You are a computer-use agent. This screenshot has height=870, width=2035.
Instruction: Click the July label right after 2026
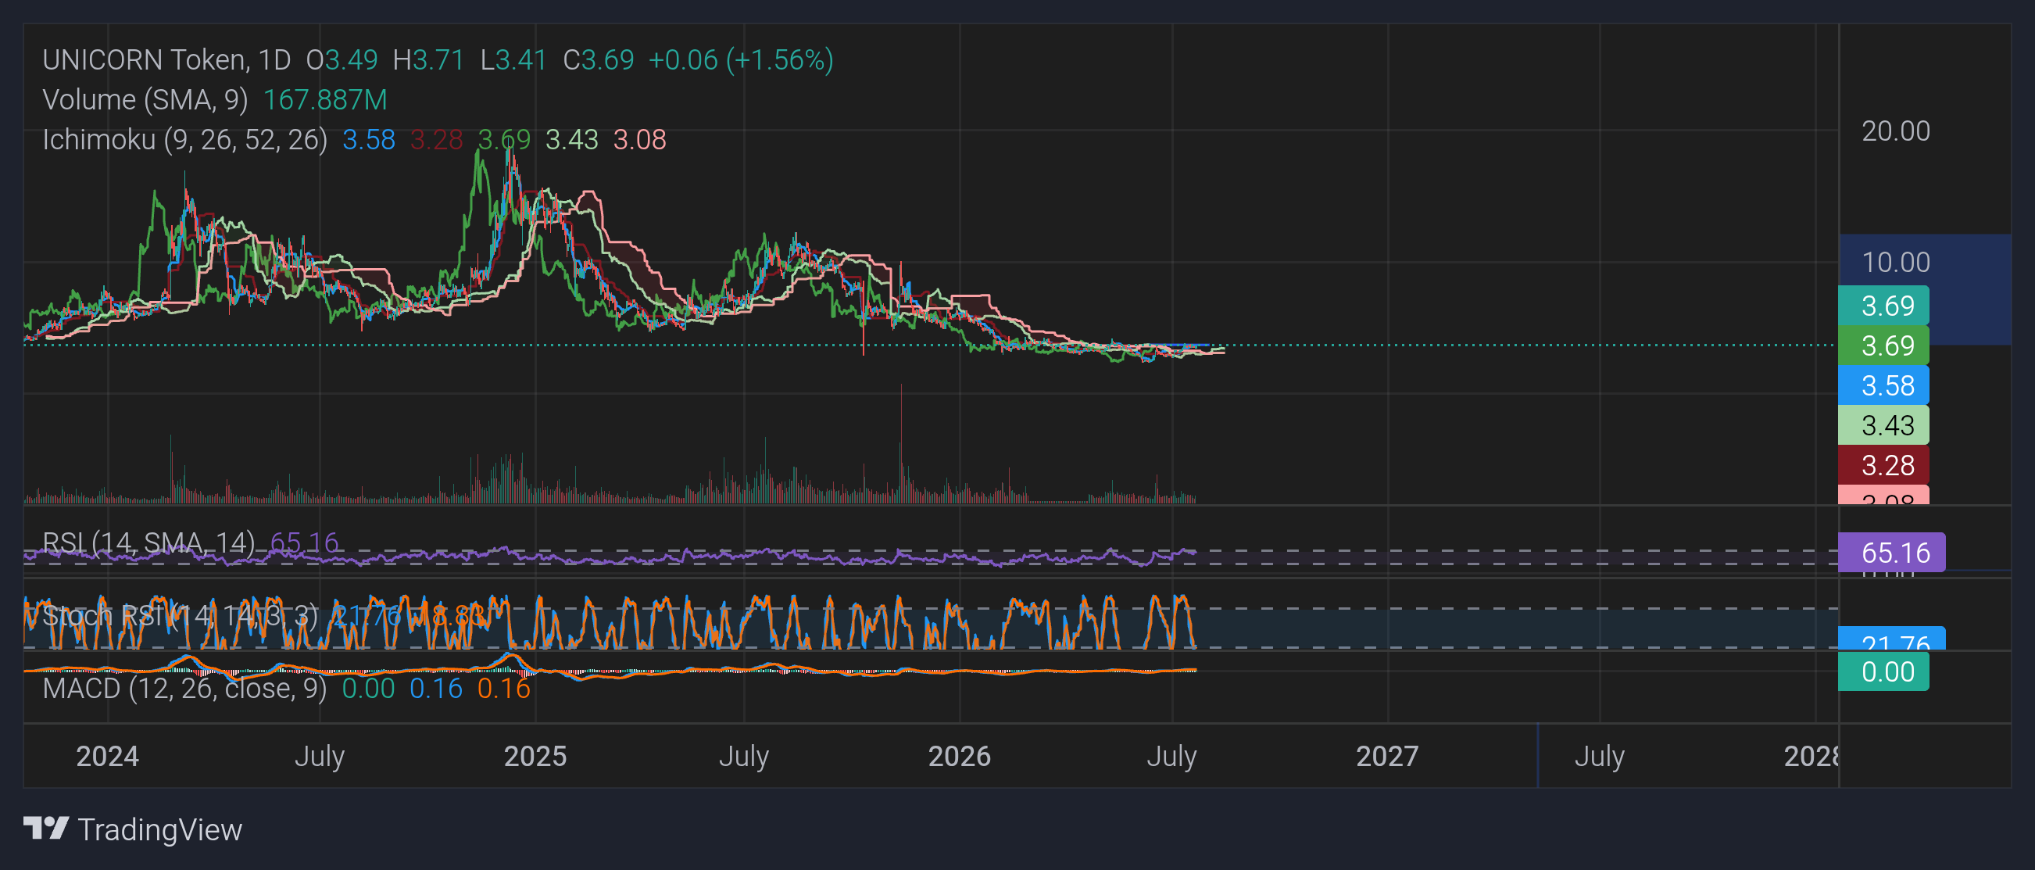tap(1172, 756)
